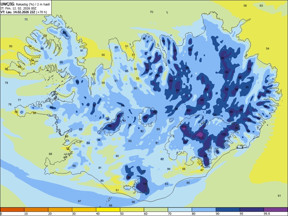Image resolution: width=288 pixels, height=216 pixels.
Task: Click the map value '52' near the southwest coast
Action: coord(68,149)
